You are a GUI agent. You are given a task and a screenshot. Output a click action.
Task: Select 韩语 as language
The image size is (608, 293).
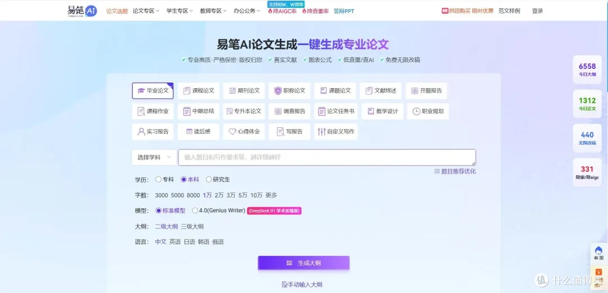point(204,242)
